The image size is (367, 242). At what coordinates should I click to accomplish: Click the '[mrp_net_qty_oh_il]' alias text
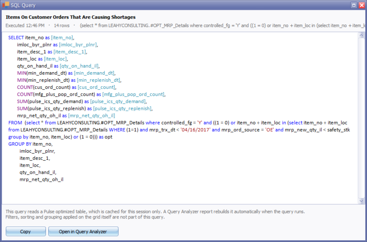click(91, 115)
